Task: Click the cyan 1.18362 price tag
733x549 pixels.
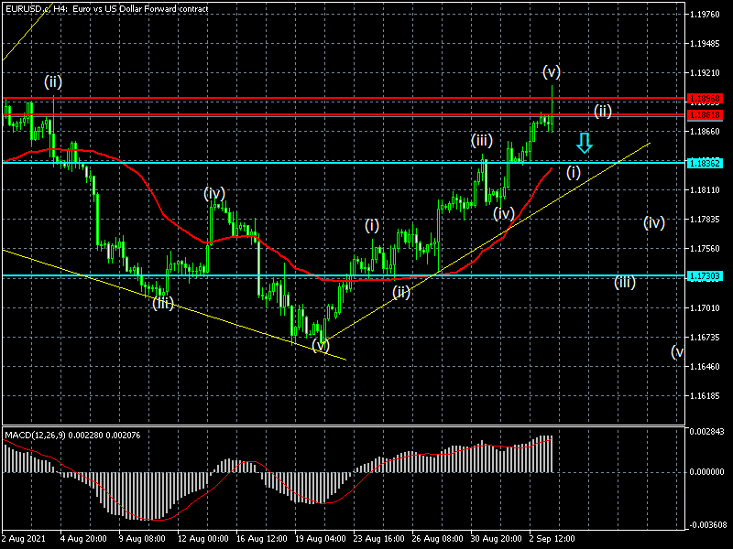Action: (708, 162)
